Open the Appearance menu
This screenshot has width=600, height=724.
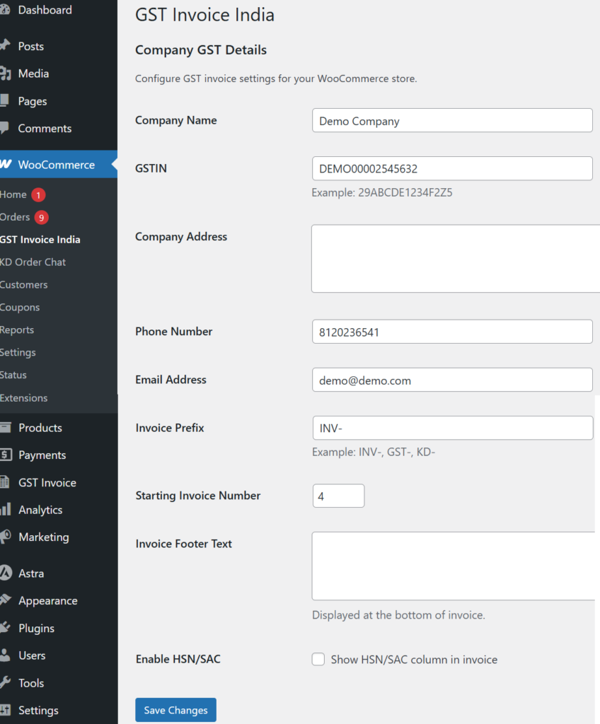[x=48, y=601]
